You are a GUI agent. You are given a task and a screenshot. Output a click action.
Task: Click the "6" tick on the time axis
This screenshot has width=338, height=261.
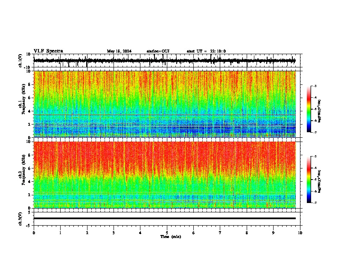(x=194, y=233)
